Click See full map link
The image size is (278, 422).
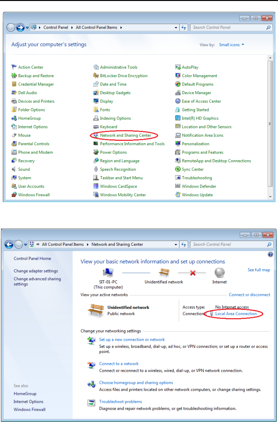click(x=259, y=270)
